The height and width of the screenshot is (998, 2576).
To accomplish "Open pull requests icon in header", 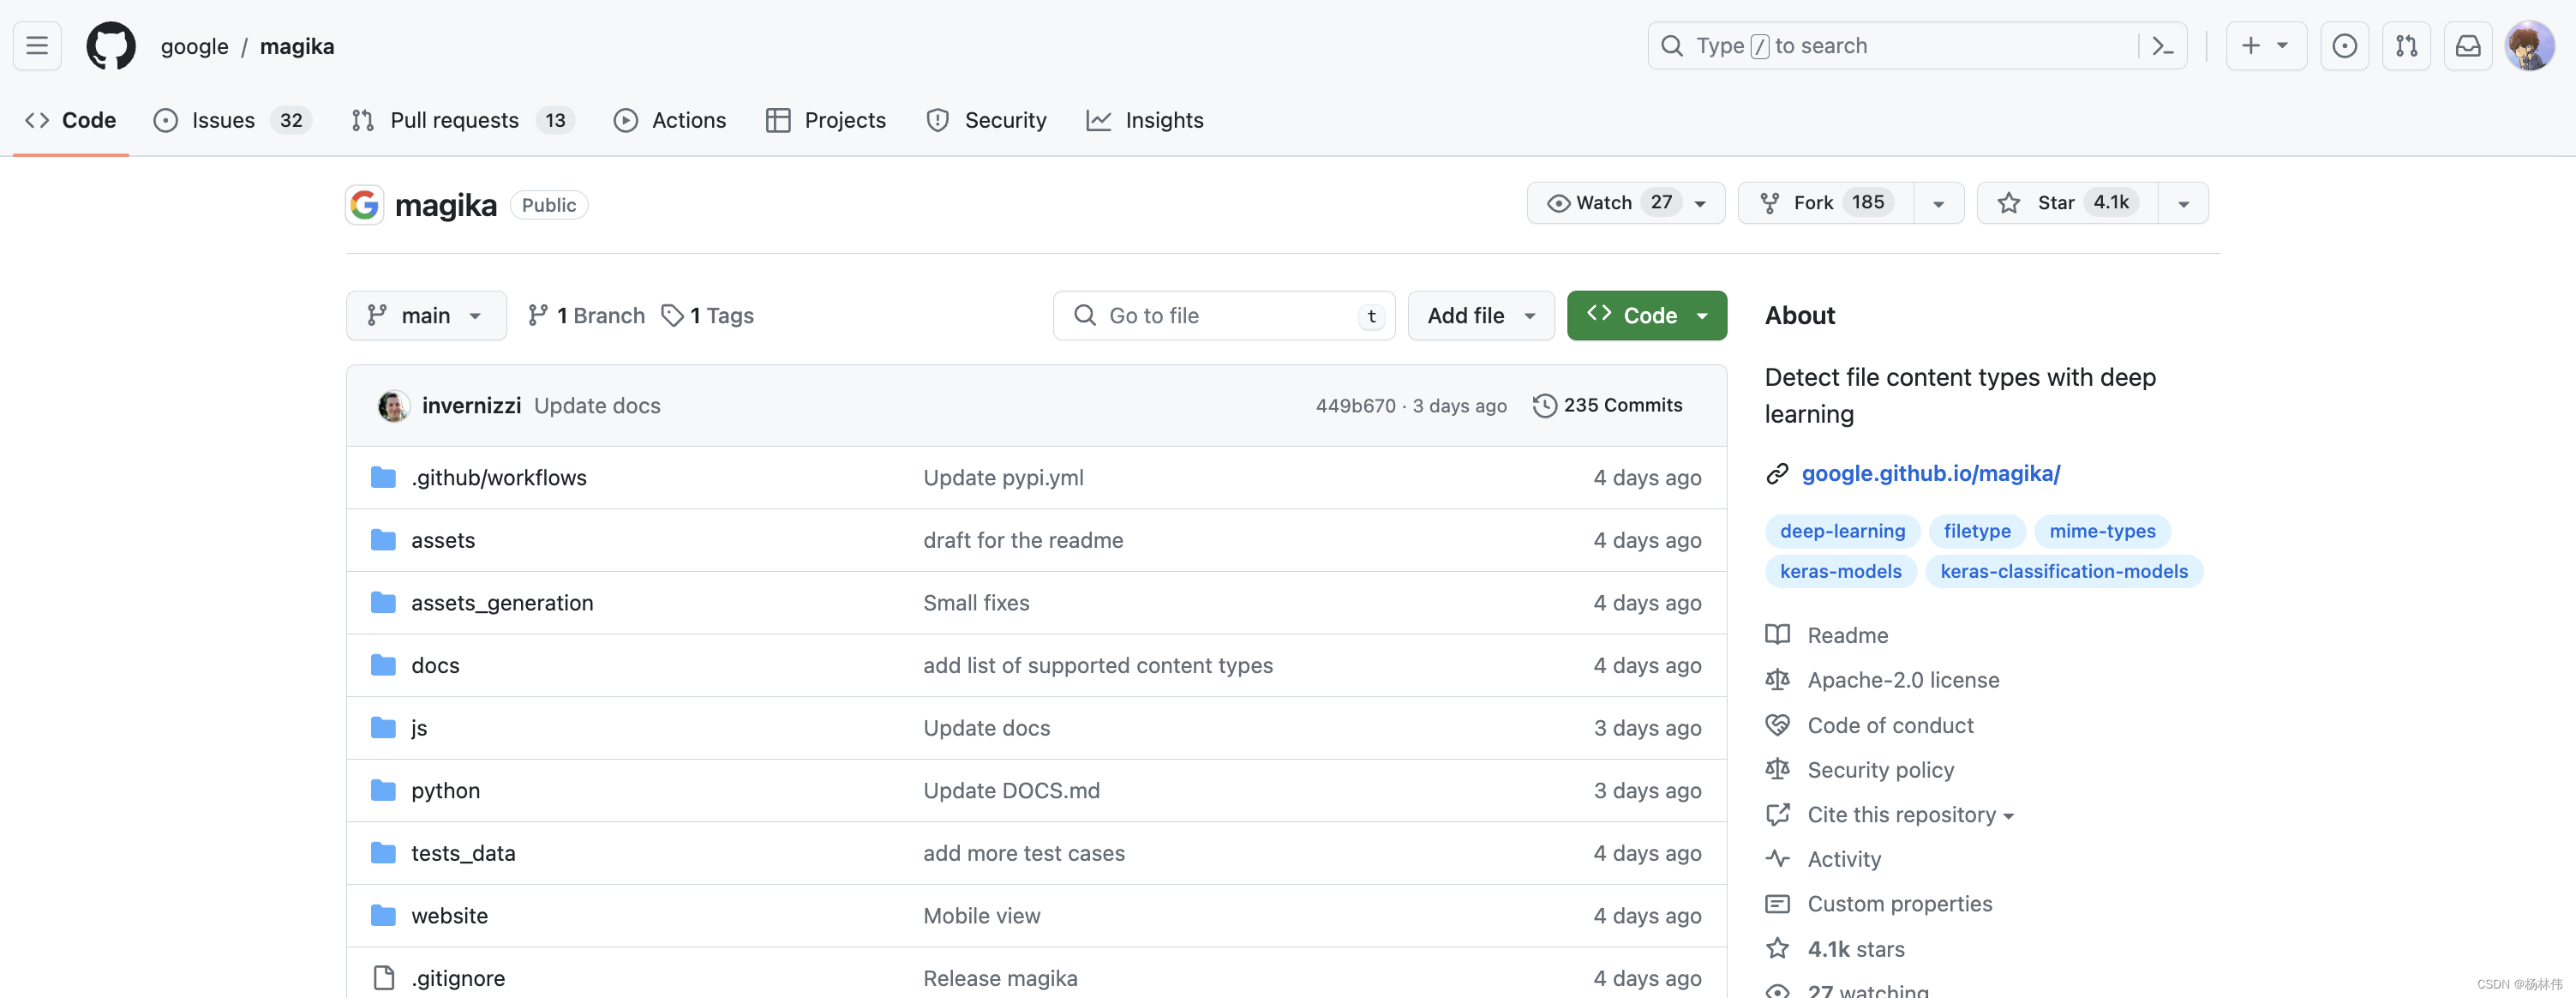I will coord(2406,46).
